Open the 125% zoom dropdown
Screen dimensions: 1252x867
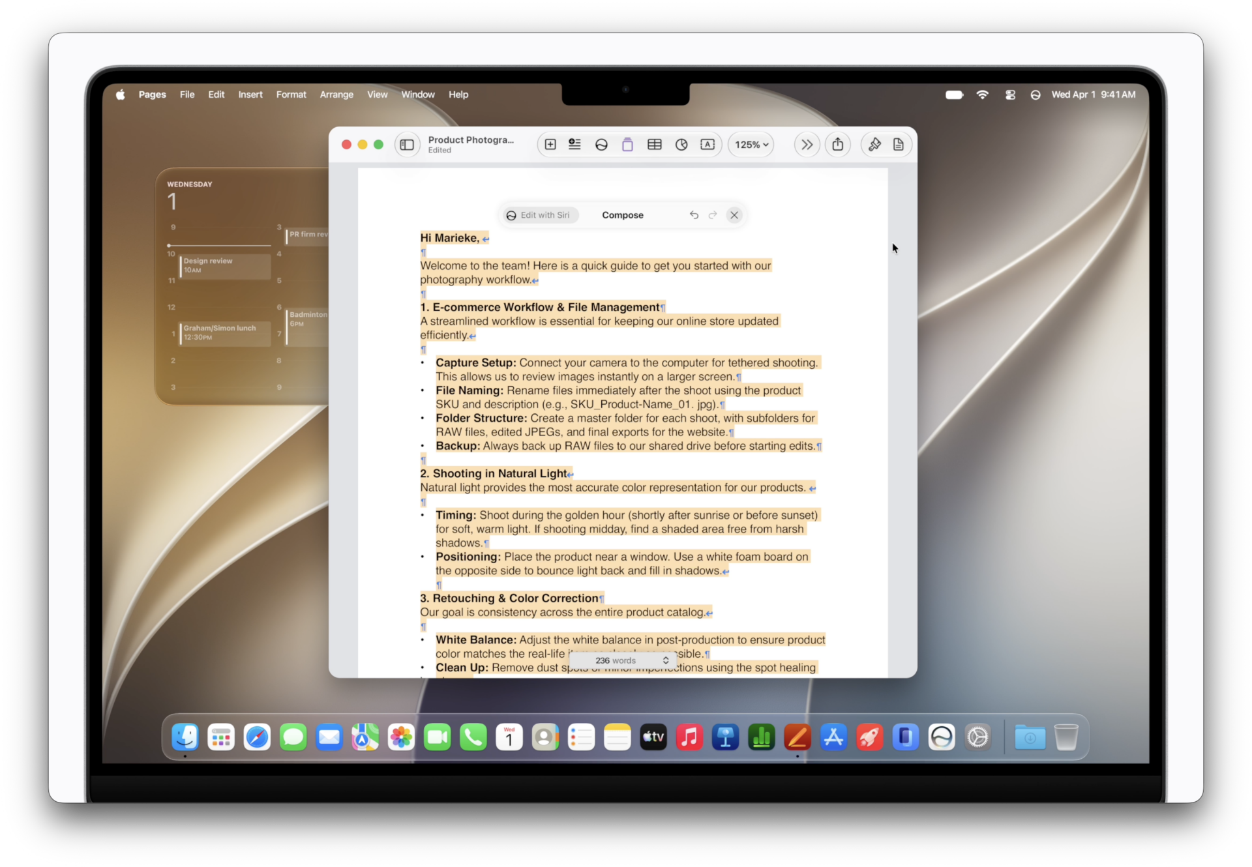pyautogui.click(x=751, y=145)
